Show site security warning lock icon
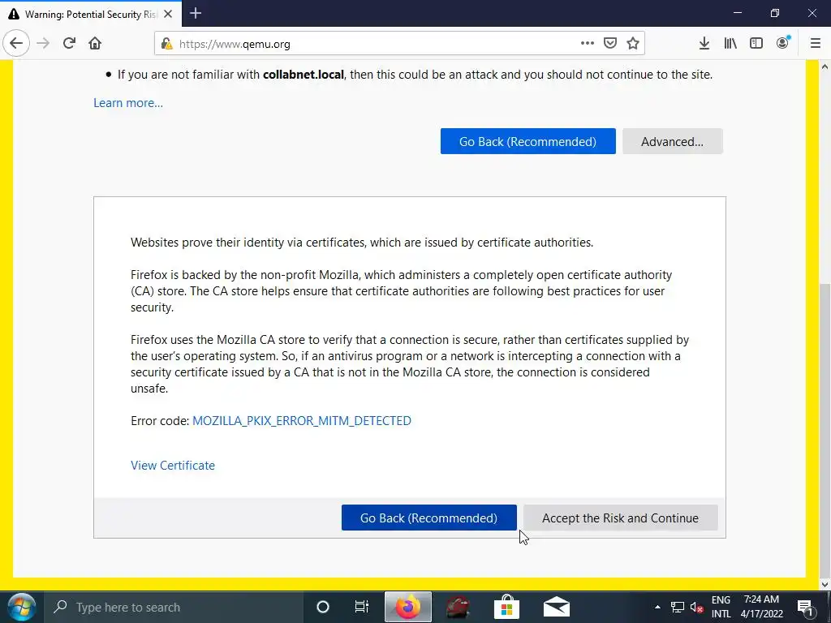The image size is (831, 623). (166, 44)
